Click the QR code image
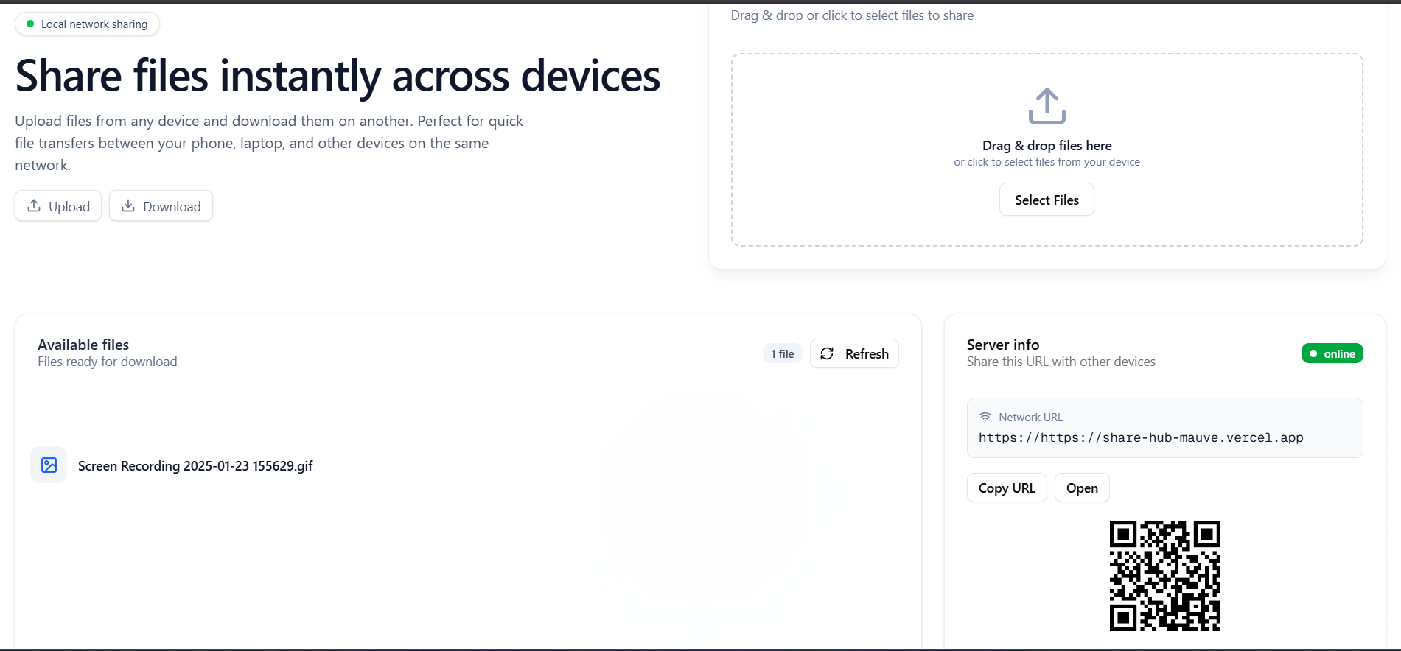This screenshot has width=1401, height=651. (x=1164, y=576)
